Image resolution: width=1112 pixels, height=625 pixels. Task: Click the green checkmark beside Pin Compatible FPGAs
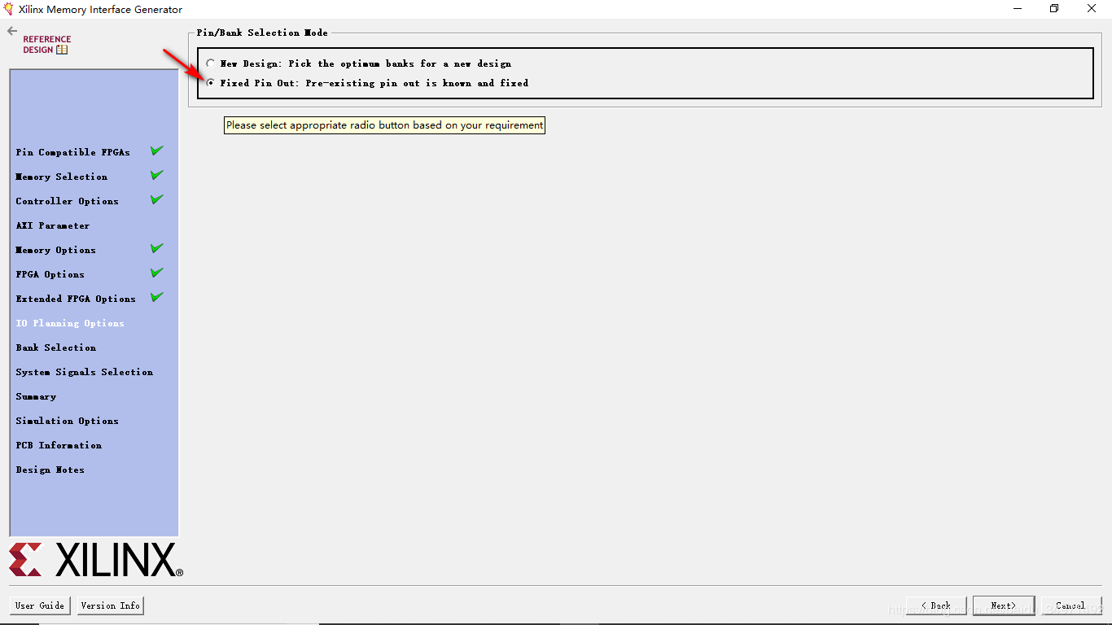pyautogui.click(x=157, y=151)
